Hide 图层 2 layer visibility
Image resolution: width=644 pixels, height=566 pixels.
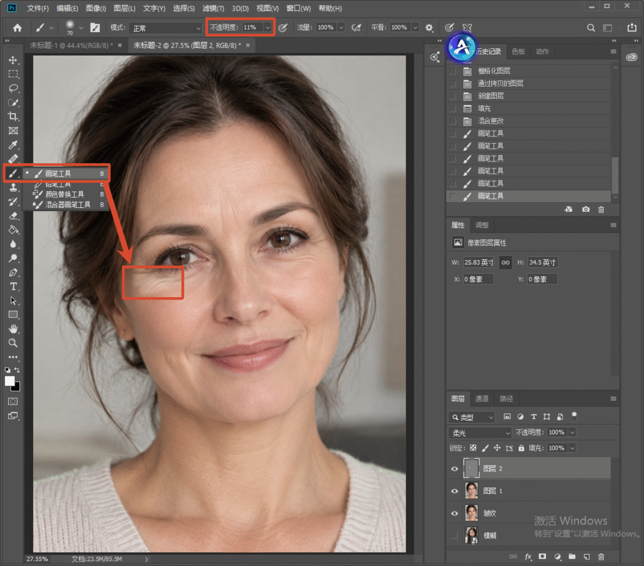[x=454, y=469]
